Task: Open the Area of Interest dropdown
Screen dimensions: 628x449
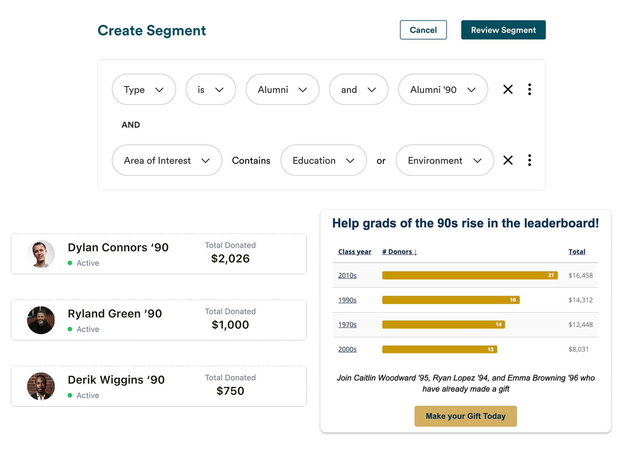Action: [x=167, y=160]
